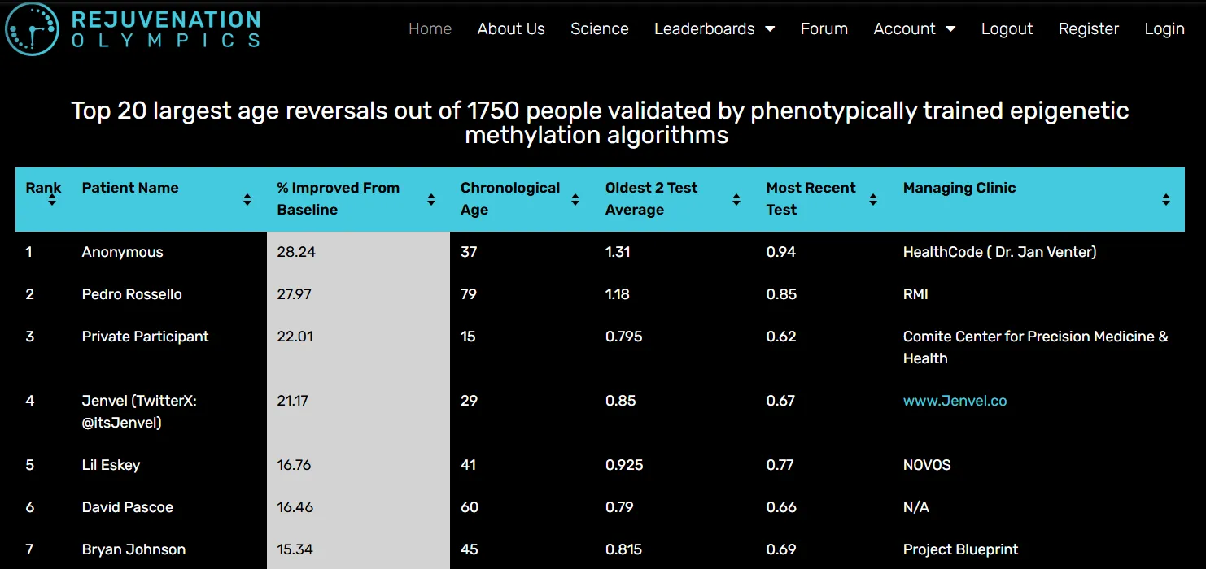Click the 27.97 improvement value
Viewport: 1206px width, 569px height.
[295, 294]
